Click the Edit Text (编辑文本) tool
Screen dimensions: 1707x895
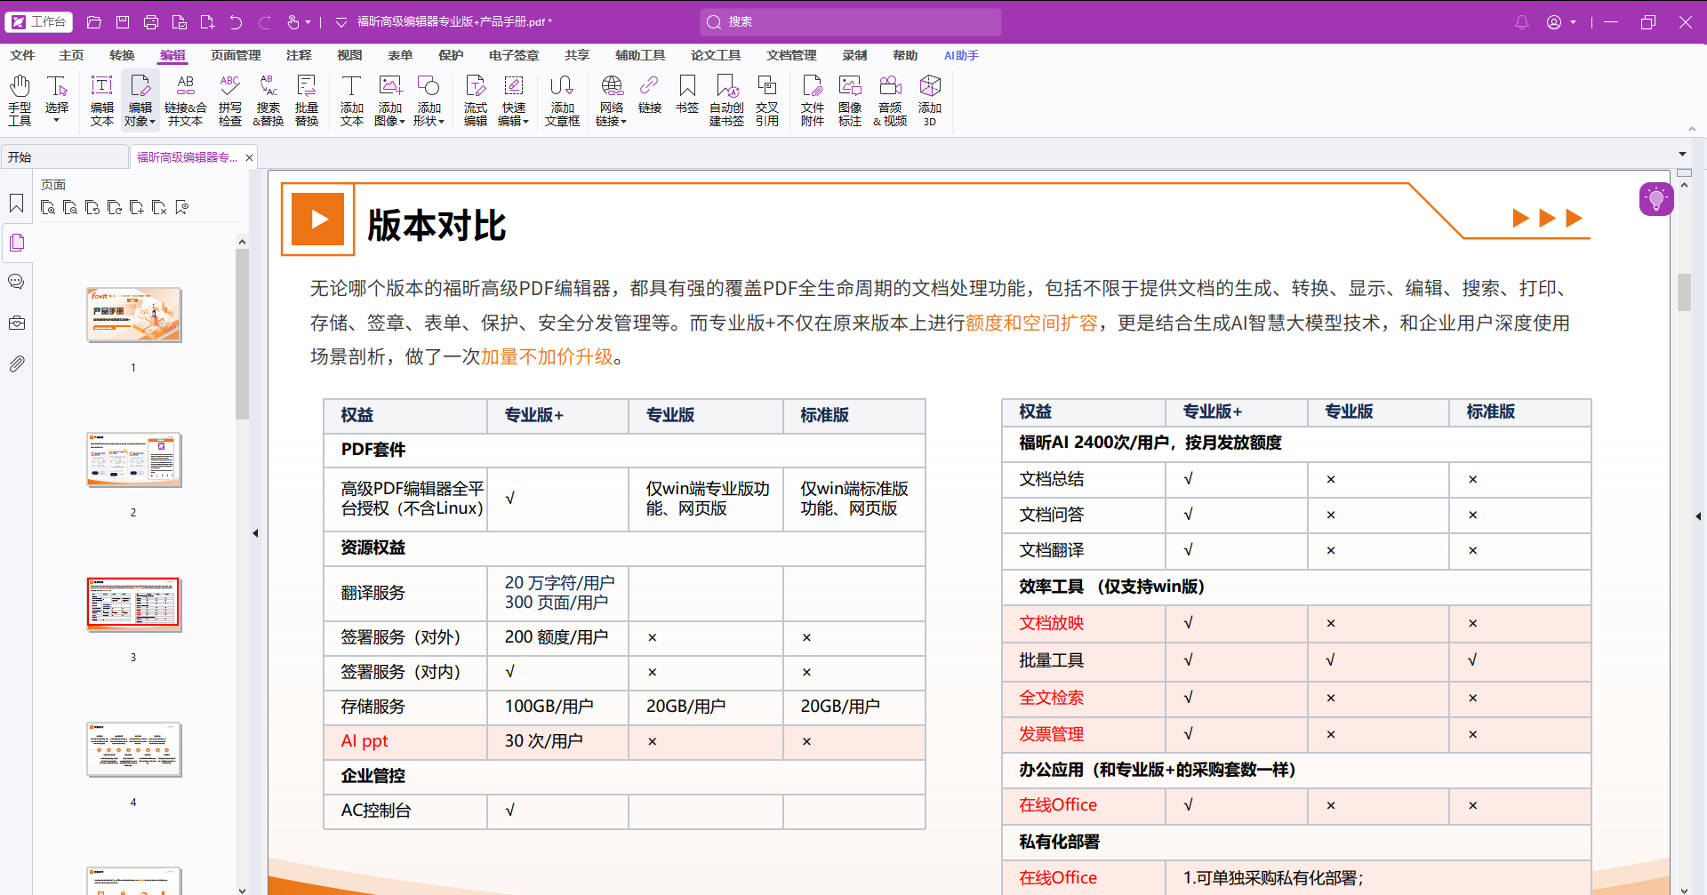(x=102, y=100)
